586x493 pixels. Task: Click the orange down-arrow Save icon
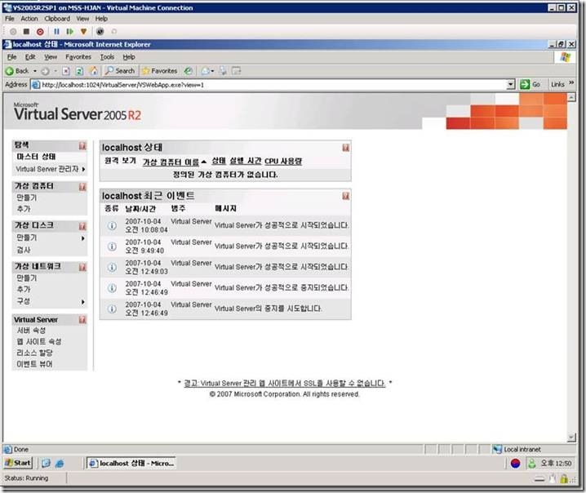[84, 32]
